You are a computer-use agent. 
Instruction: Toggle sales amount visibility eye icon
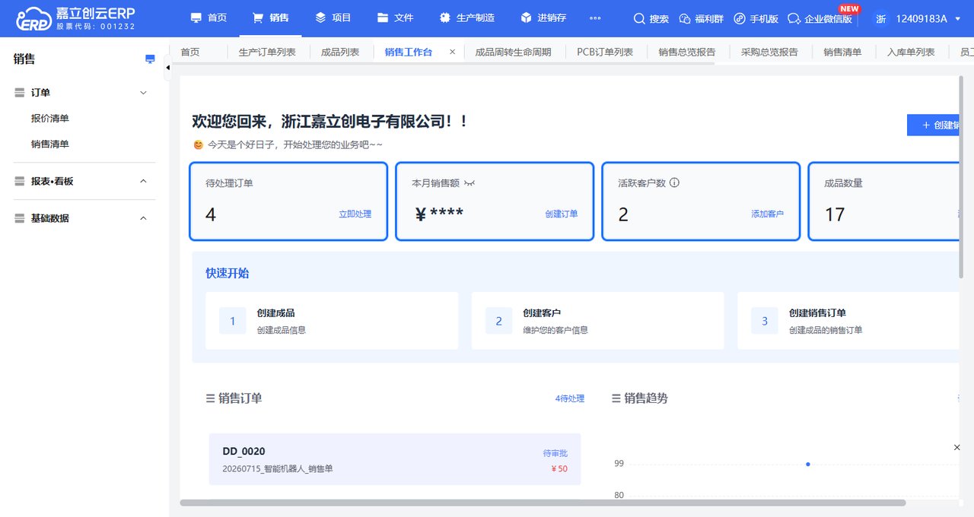tap(469, 183)
